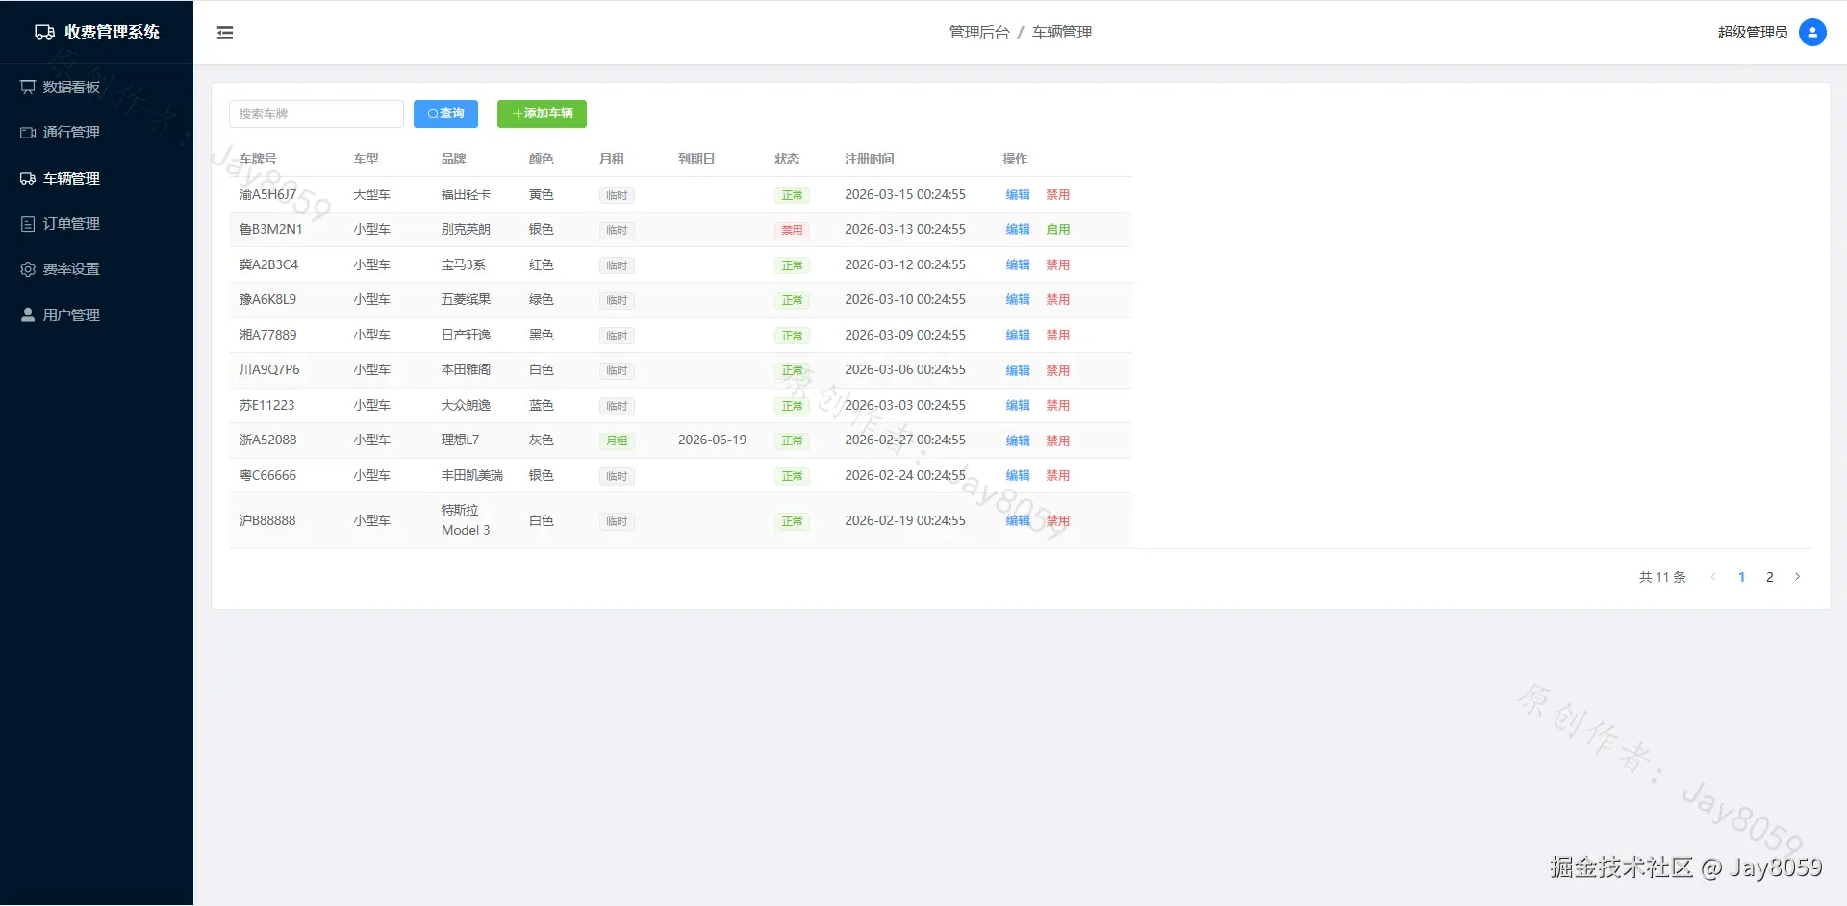Edit the vehicle 豫A6K8L9
The image size is (1847, 906).
pyautogui.click(x=1018, y=300)
